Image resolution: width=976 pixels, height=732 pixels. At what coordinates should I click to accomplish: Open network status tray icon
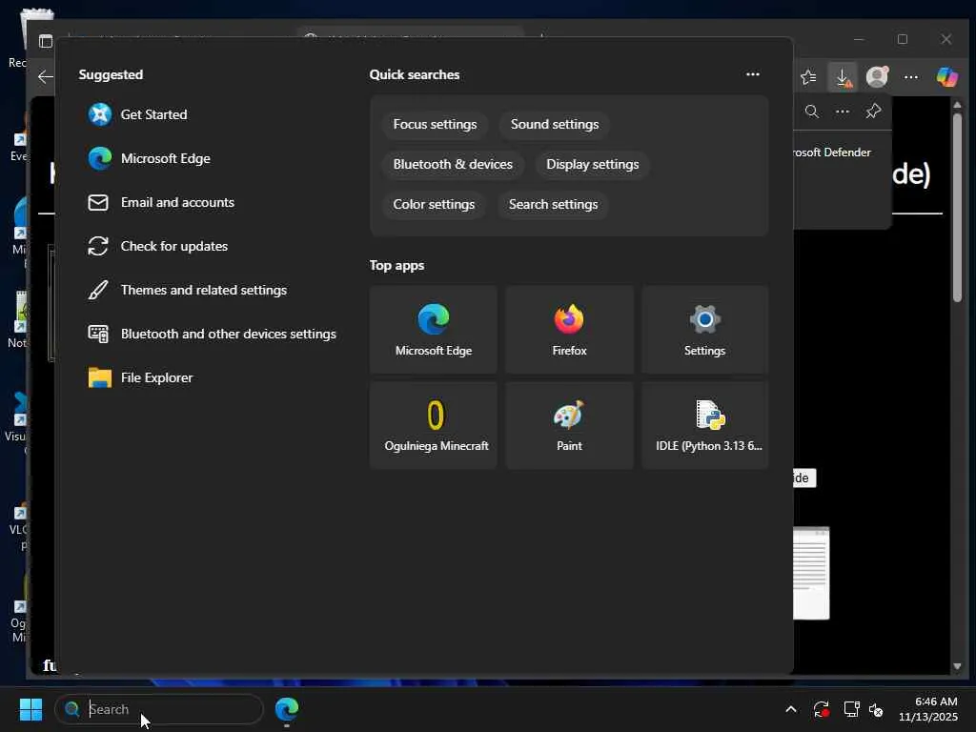coord(851,709)
